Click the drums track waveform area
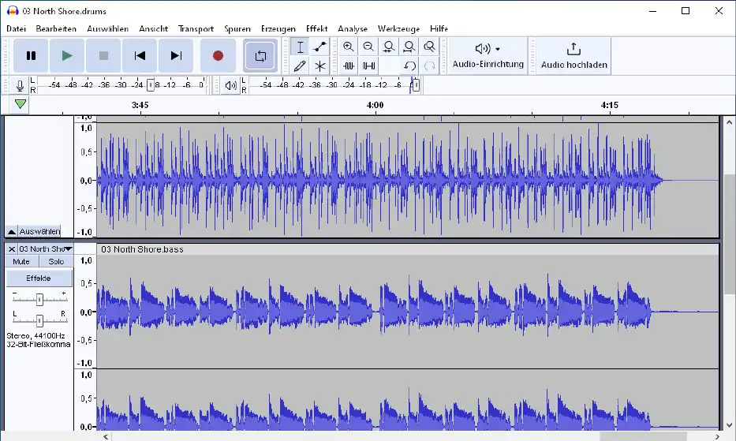Screen dimensions: 736x441 coord(407,181)
